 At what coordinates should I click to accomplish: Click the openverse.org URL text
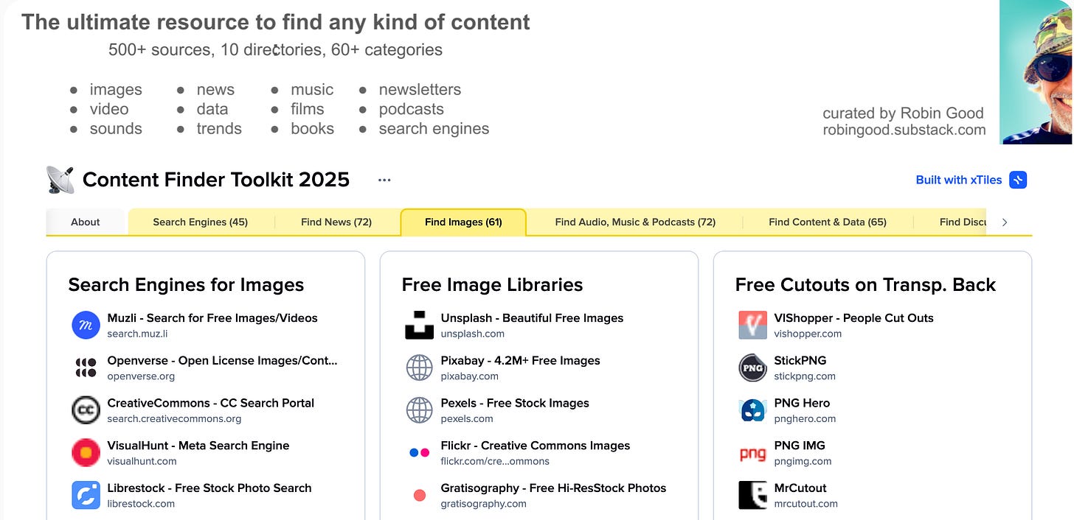tap(141, 376)
